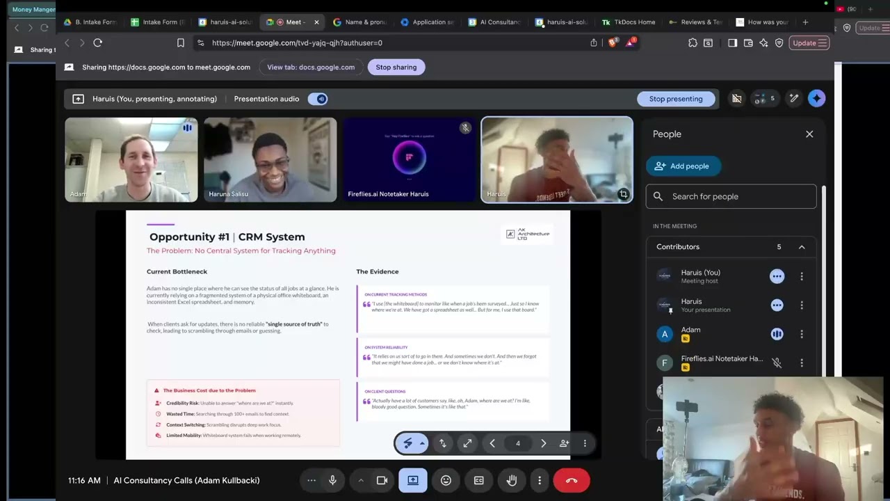Viewport: 890px width, 501px height.
Task: Click Adam's speaking indicator icon in People list
Action: [x=777, y=334]
